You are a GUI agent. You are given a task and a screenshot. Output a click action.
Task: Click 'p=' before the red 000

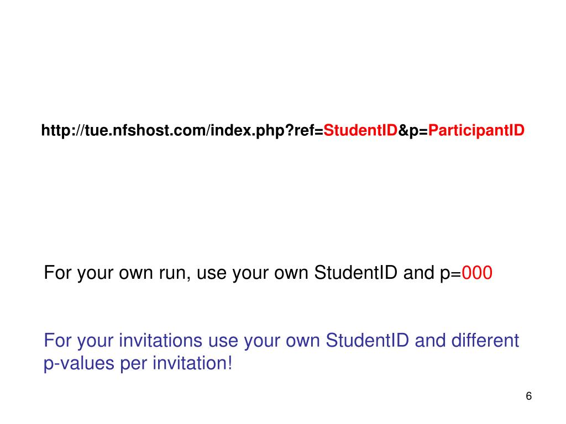coord(450,274)
